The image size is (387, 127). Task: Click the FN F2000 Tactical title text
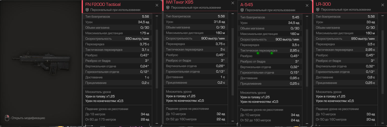click(103, 4)
